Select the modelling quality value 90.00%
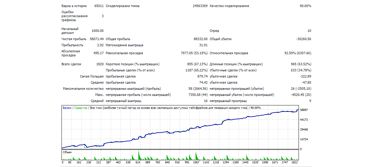 (305, 6)
